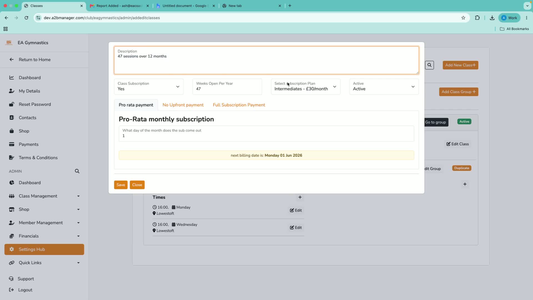Open the Class Subscription dropdown
This screenshot has height=300, width=533.
[149, 86]
